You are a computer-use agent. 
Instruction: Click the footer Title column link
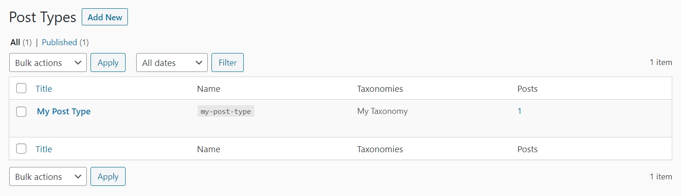(44, 149)
